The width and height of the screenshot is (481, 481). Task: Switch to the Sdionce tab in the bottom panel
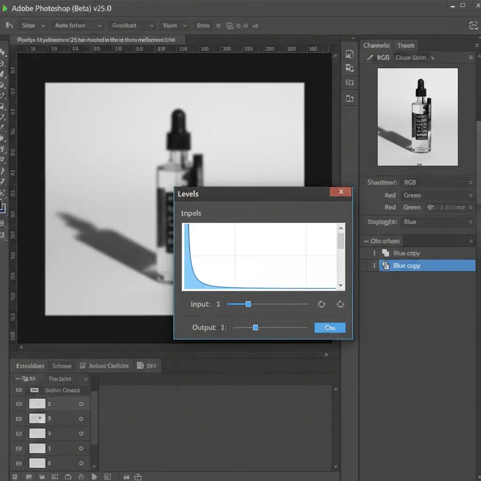point(62,366)
